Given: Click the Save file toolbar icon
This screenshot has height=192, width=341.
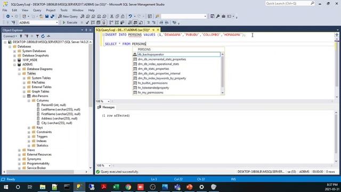Looking at the screenshot, I should point(47,17).
